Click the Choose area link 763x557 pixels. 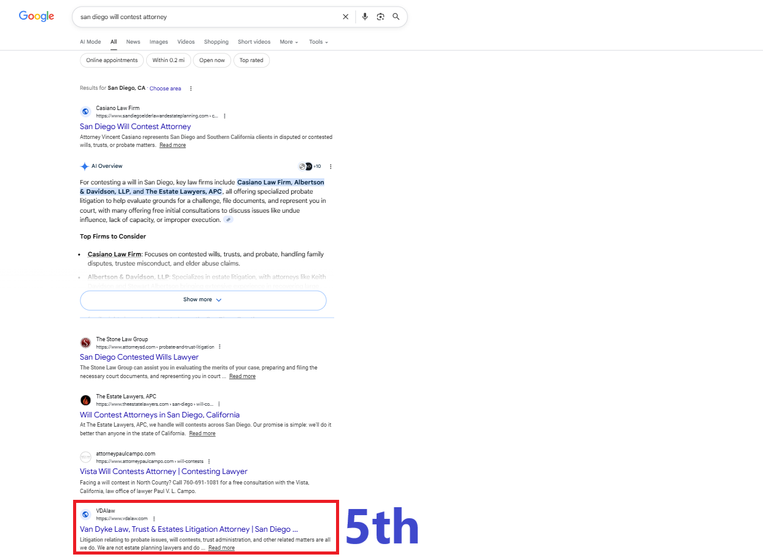[x=165, y=89]
